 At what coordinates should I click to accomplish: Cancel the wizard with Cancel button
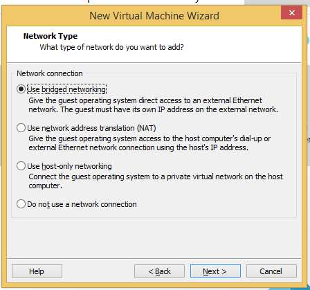click(271, 271)
